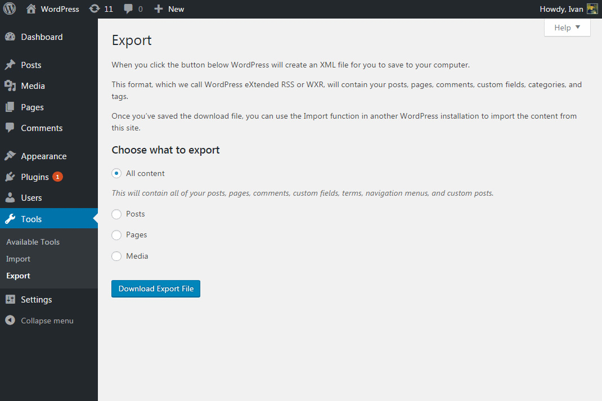Viewport: 602px width, 401px height.
Task: Open the Available Tools page
Action: click(33, 241)
